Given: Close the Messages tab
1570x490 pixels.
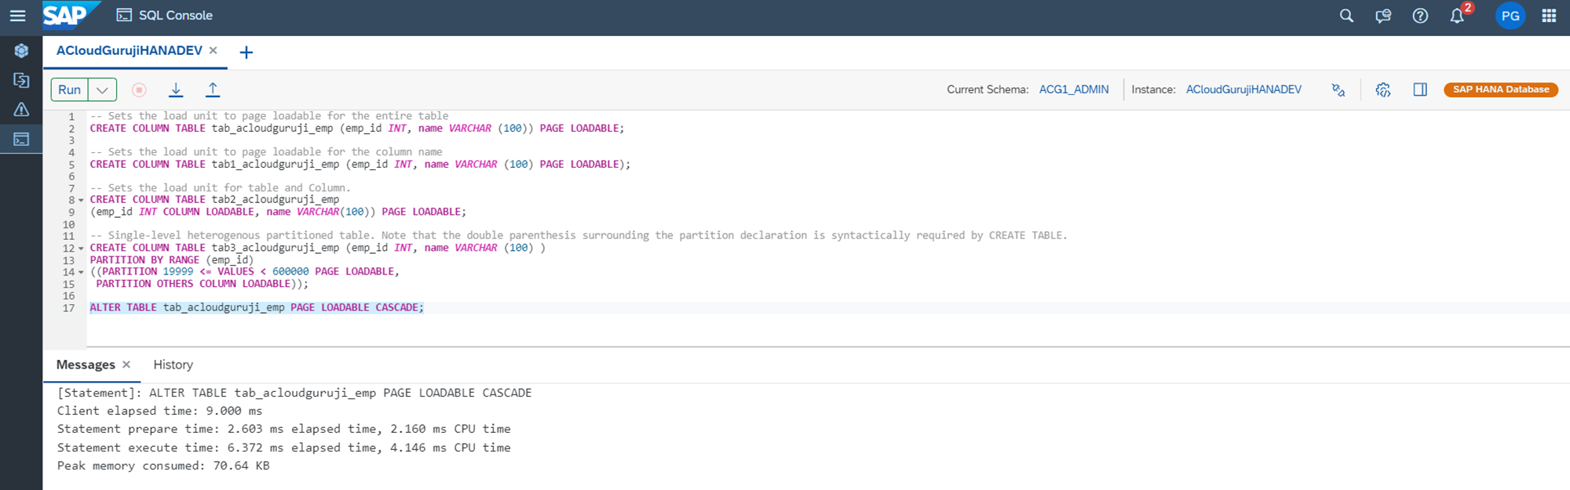Looking at the screenshot, I should click(x=126, y=365).
